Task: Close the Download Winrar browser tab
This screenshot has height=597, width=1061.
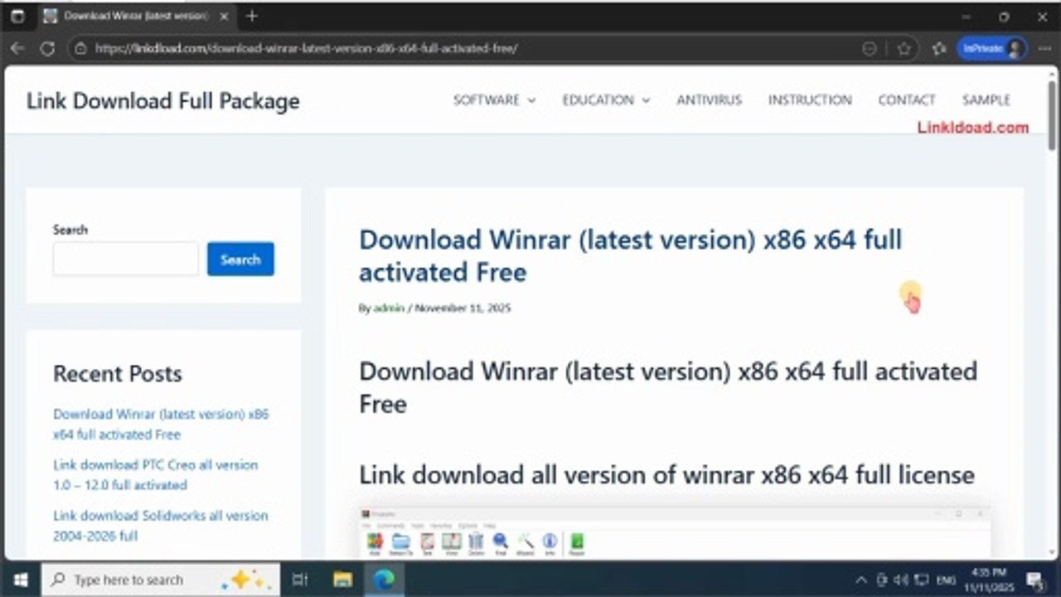Action: click(x=224, y=16)
